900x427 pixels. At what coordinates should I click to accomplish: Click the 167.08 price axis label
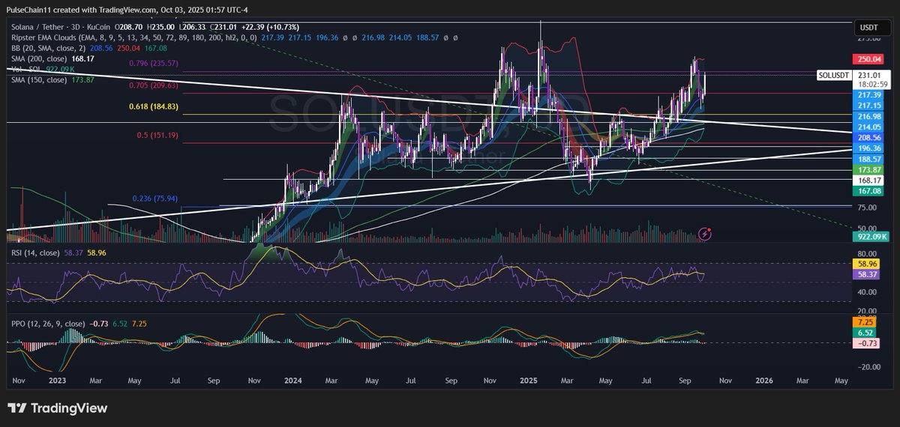coord(868,191)
